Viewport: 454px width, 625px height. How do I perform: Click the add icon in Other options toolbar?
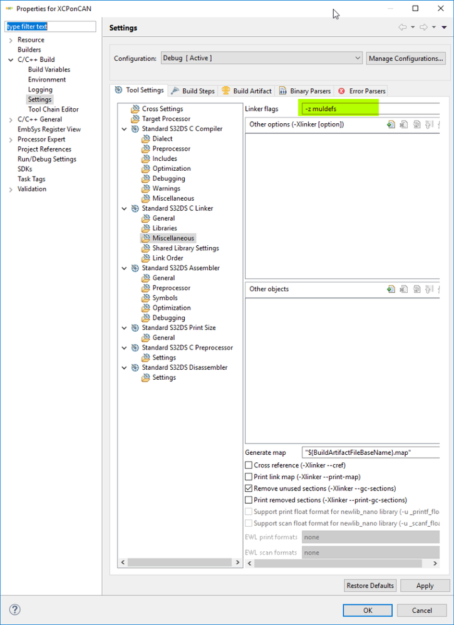coord(391,124)
